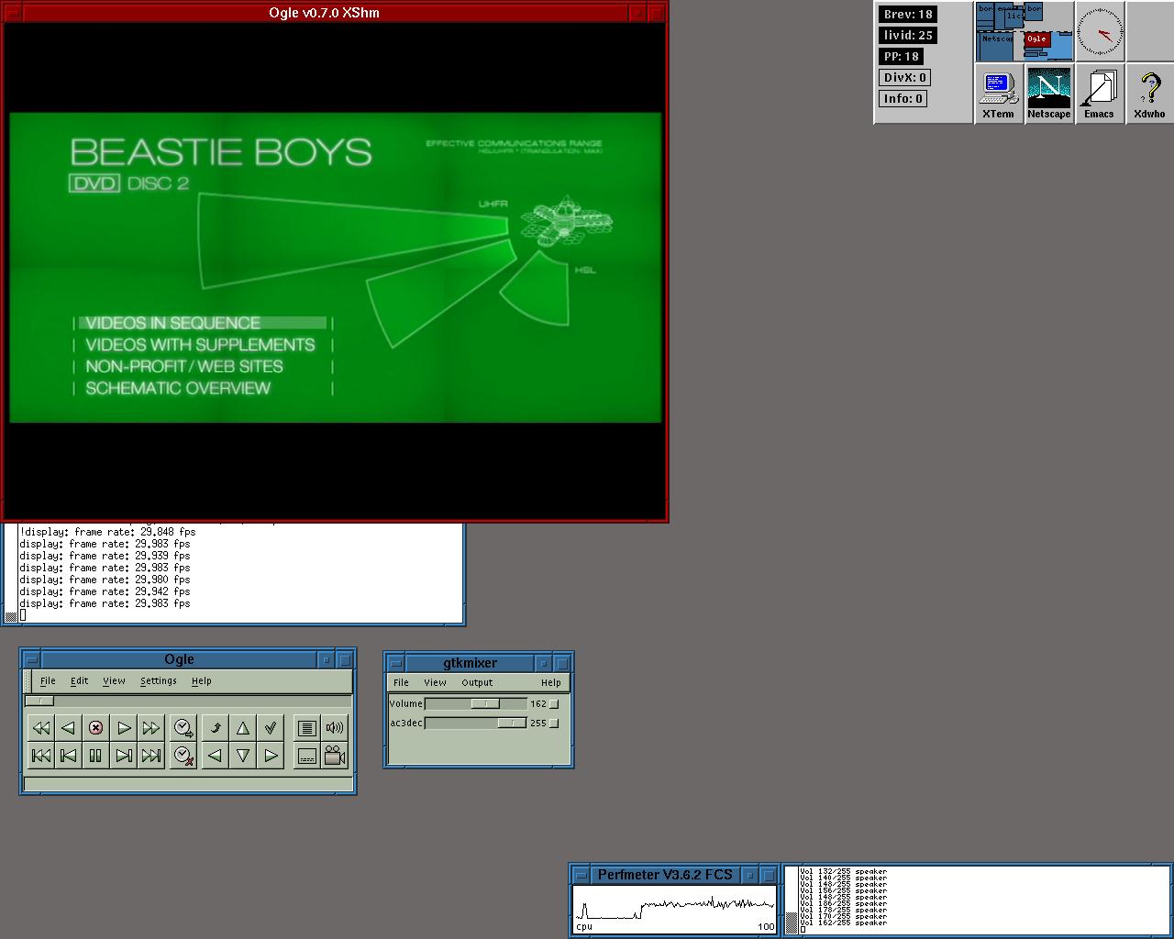
Task: Click the Ogle menubar drag handle
Action: coord(28,680)
